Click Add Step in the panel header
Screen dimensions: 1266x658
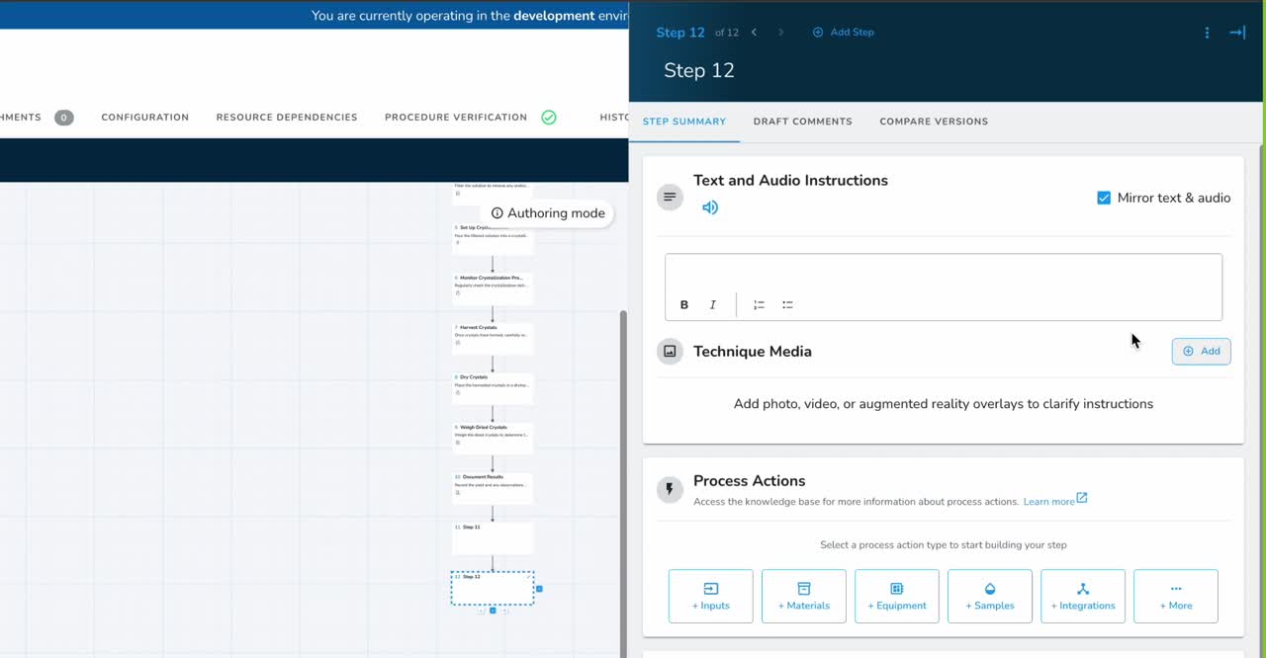(x=844, y=33)
